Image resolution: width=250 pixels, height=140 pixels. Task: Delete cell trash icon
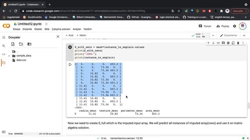point(238,43)
